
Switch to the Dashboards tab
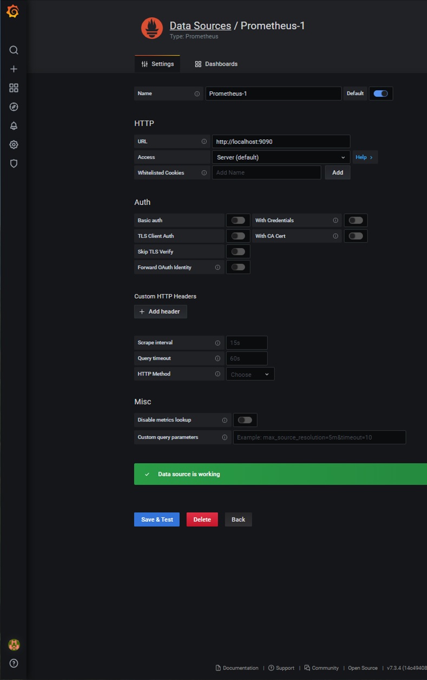tap(216, 64)
